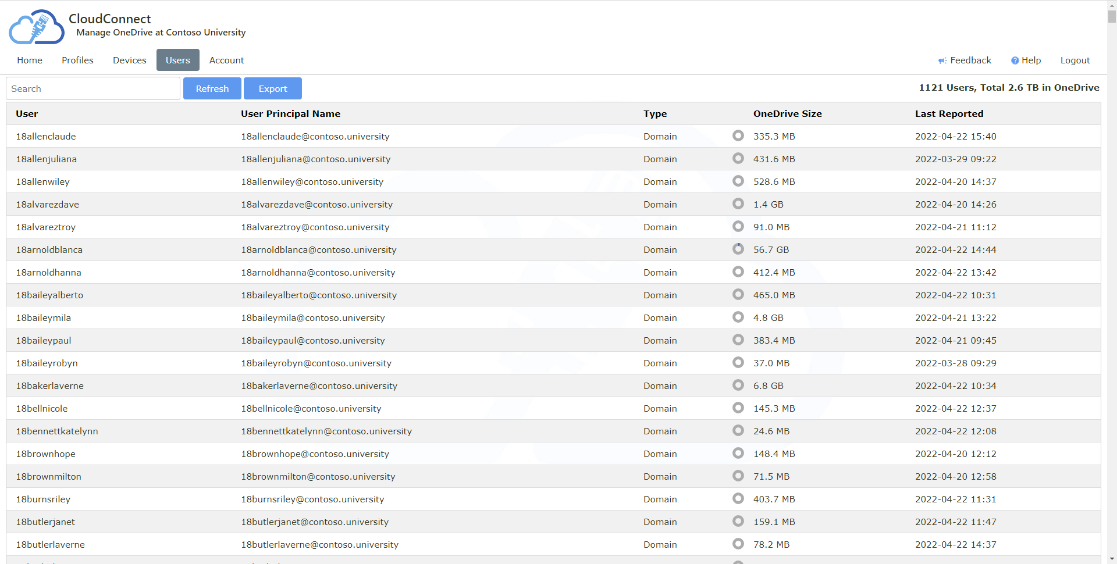Click usage ring icon for 18baileymila
This screenshot has width=1117, height=564.
tap(738, 317)
